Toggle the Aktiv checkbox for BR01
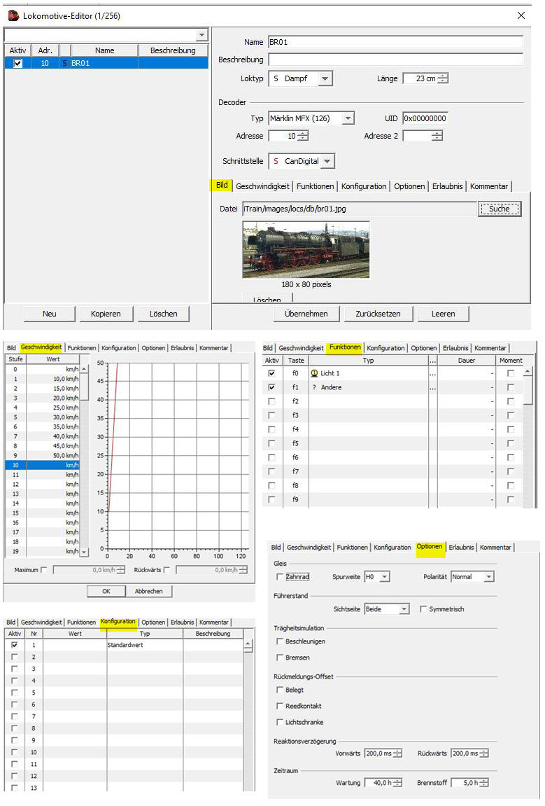 (18, 63)
